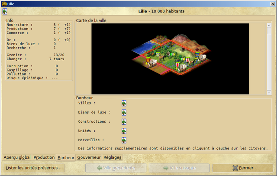Click citizen icon in Constructions row
Image resolution: width=277 pixels, height=176 pixels.
[x=124, y=122]
